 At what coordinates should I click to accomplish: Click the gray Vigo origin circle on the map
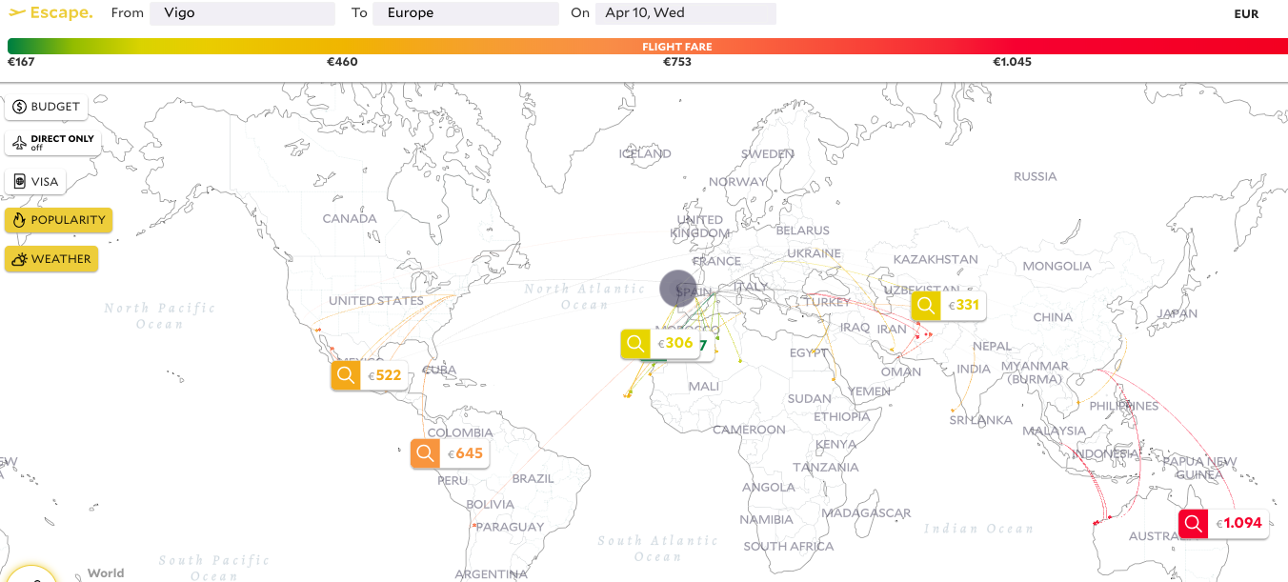coord(678,288)
